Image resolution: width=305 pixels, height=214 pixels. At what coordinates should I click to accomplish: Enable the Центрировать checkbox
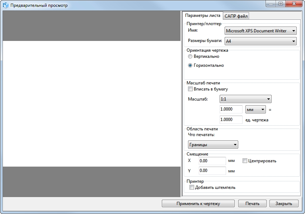point(245,161)
